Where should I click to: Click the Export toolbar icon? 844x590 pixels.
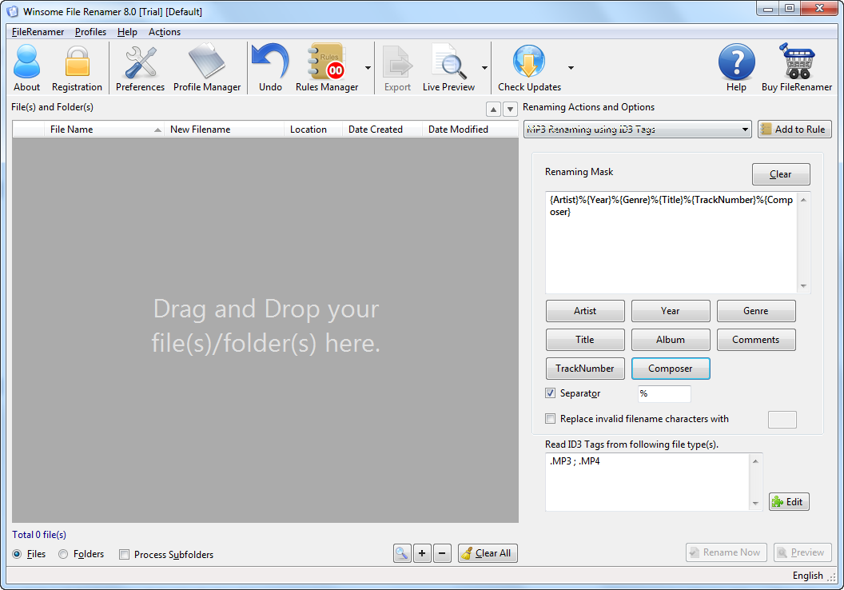point(397,68)
